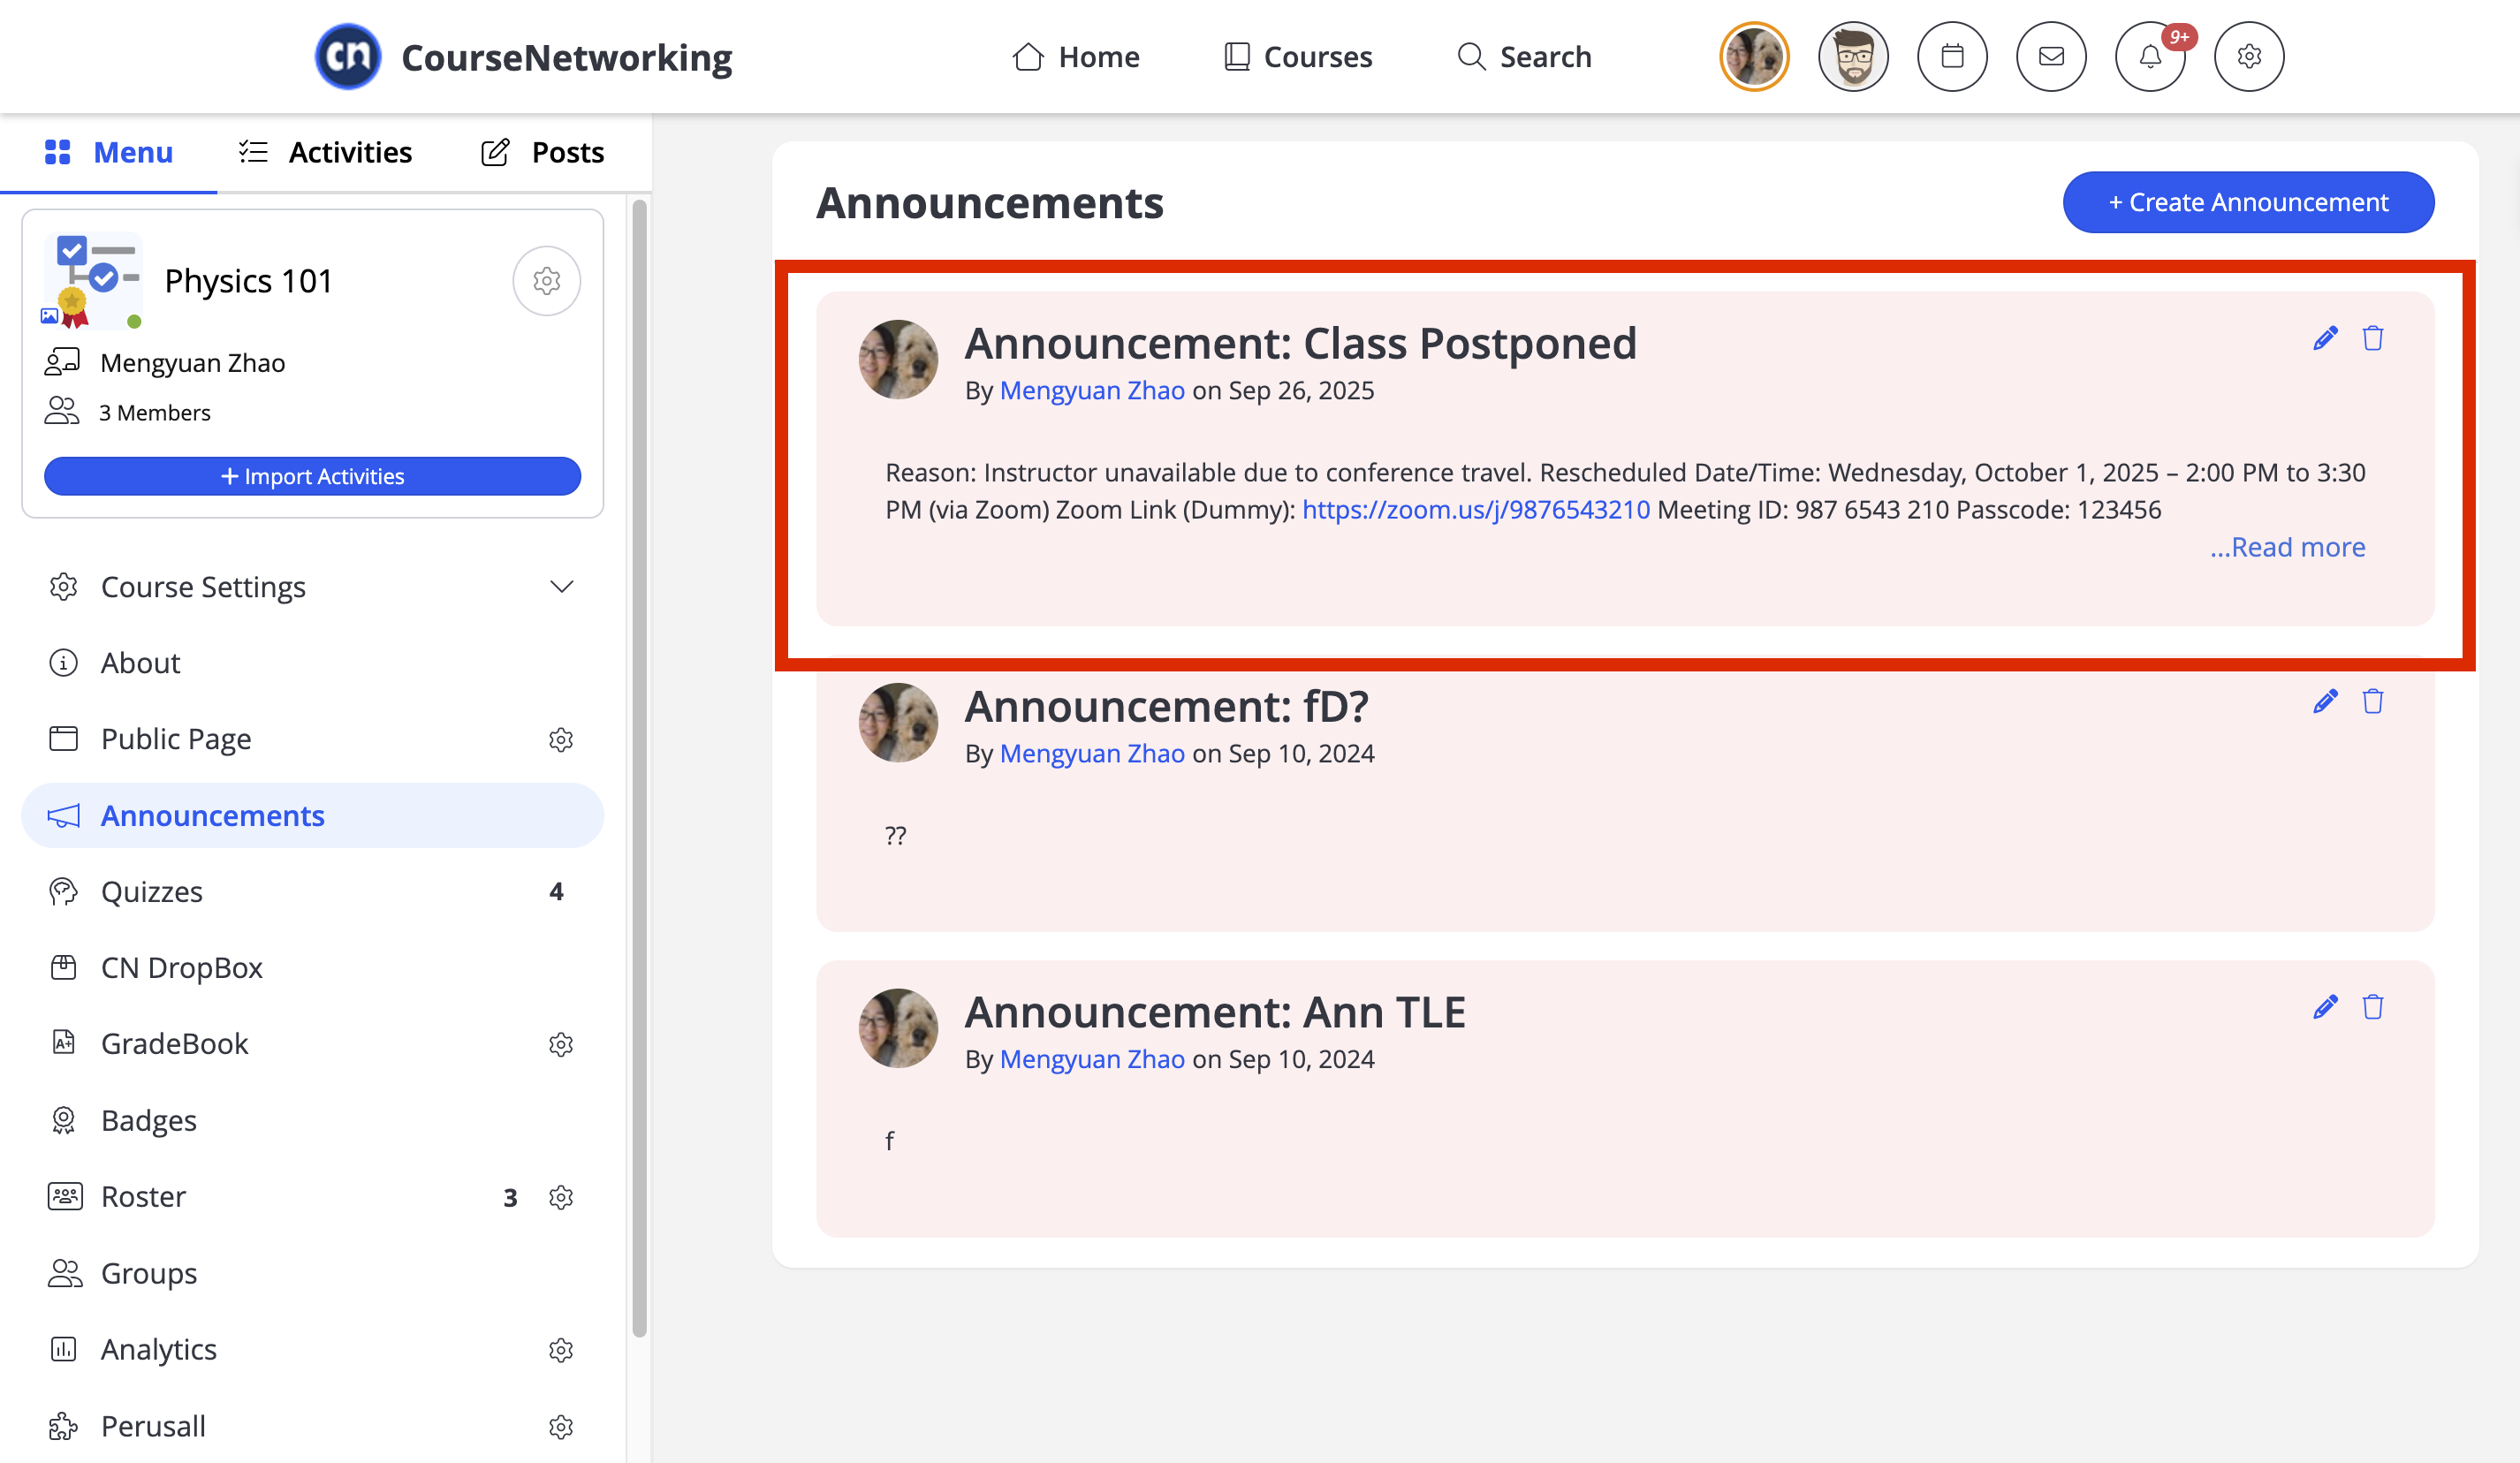Image resolution: width=2520 pixels, height=1463 pixels.
Task: Switch to the Posts tab
Action: 542,152
